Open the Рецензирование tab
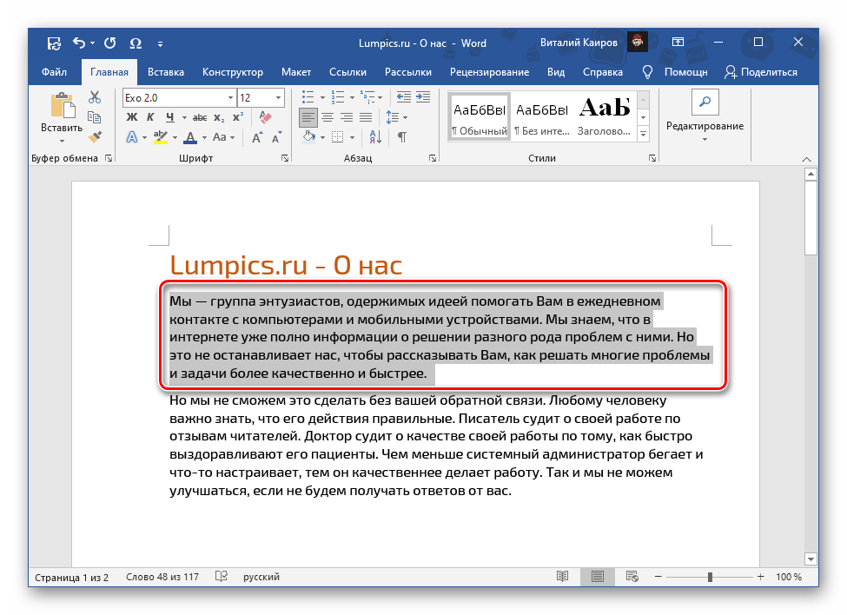This screenshot has width=847, height=615. pyautogui.click(x=488, y=72)
